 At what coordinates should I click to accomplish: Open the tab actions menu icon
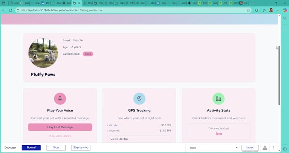coord(4,3)
